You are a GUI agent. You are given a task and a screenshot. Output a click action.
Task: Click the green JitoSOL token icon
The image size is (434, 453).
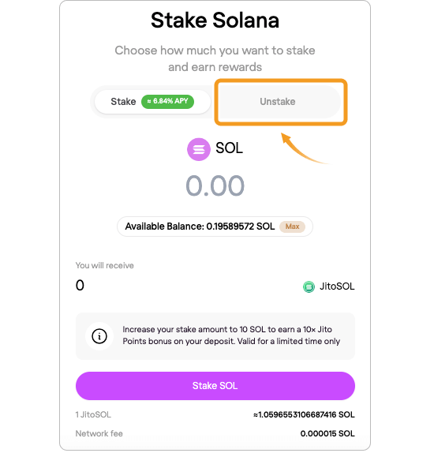tap(309, 286)
